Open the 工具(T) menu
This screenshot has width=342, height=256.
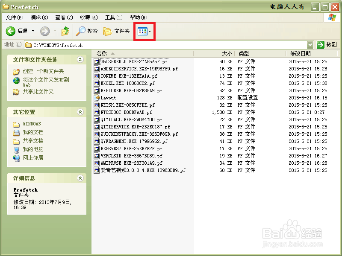pyautogui.click(x=114, y=17)
